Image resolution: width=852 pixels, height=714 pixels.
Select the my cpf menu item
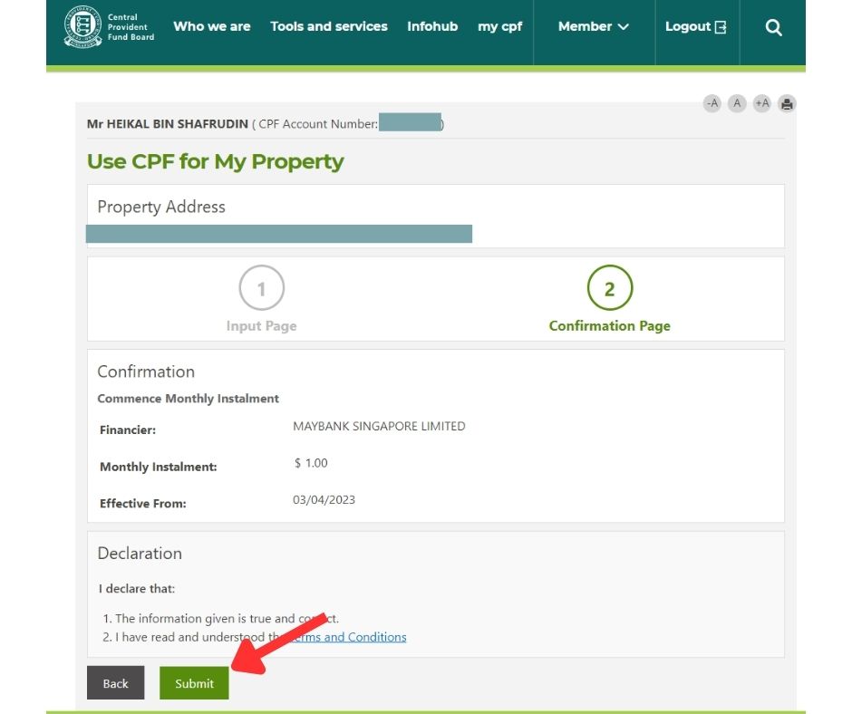499,26
